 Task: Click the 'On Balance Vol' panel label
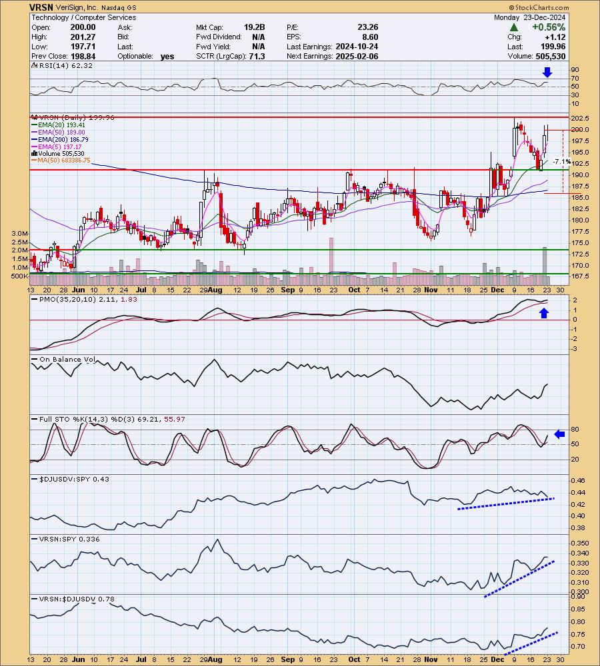pos(67,360)
